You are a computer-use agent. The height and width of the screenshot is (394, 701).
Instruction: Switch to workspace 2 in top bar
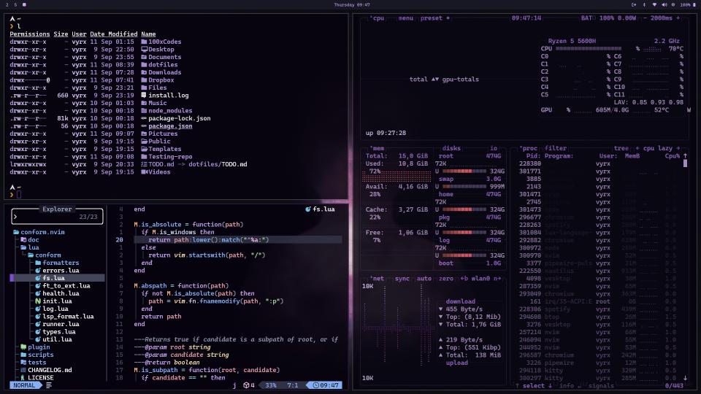7,4
